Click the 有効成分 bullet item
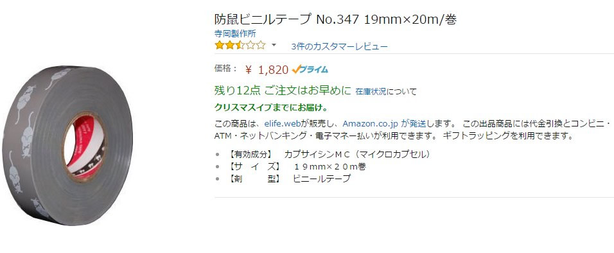Image resolution: width=614 pixels, height=253 pixels. tap(328, 154)
